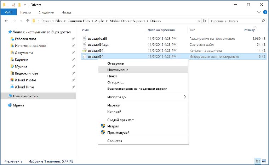Expand the ribbon with the chevron arrow
Viewport: 269px width, 165px height.
click(x=259, y=12)
